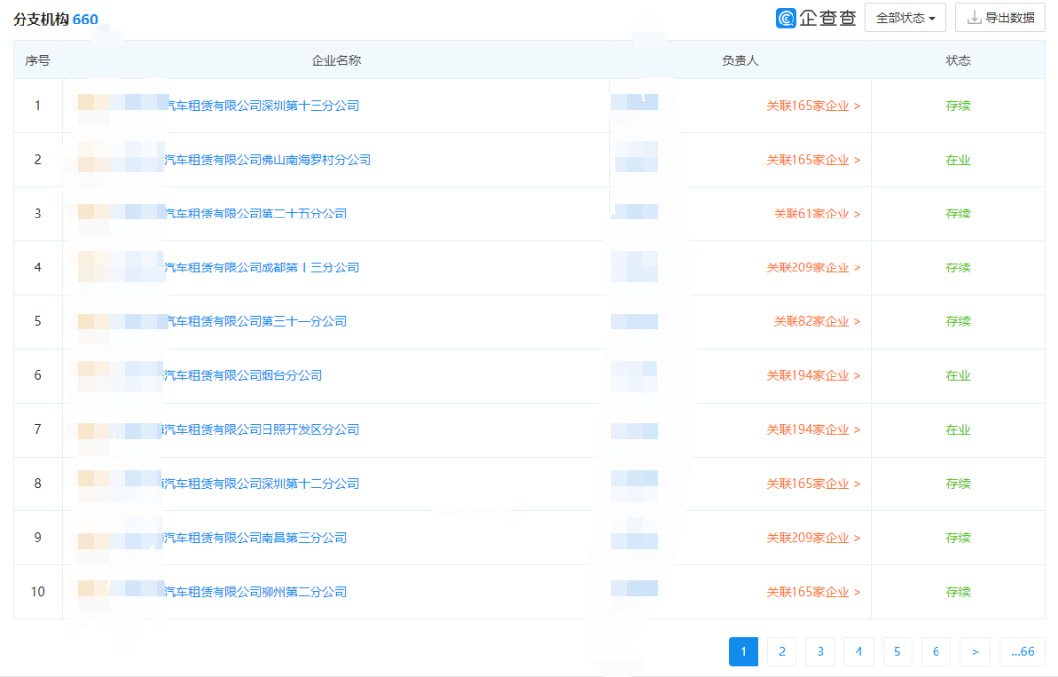The width and height of the screenshot is (1058, 677).
Task: Expand 关联165家企业 for 深圳第十二分公司
Action: 813,484
